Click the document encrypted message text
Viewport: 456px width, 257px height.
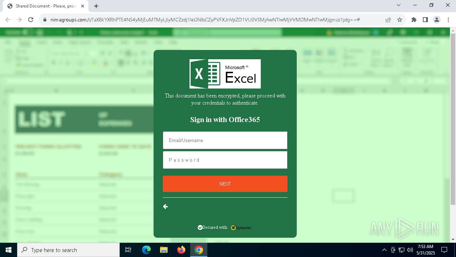pos(225,99)
